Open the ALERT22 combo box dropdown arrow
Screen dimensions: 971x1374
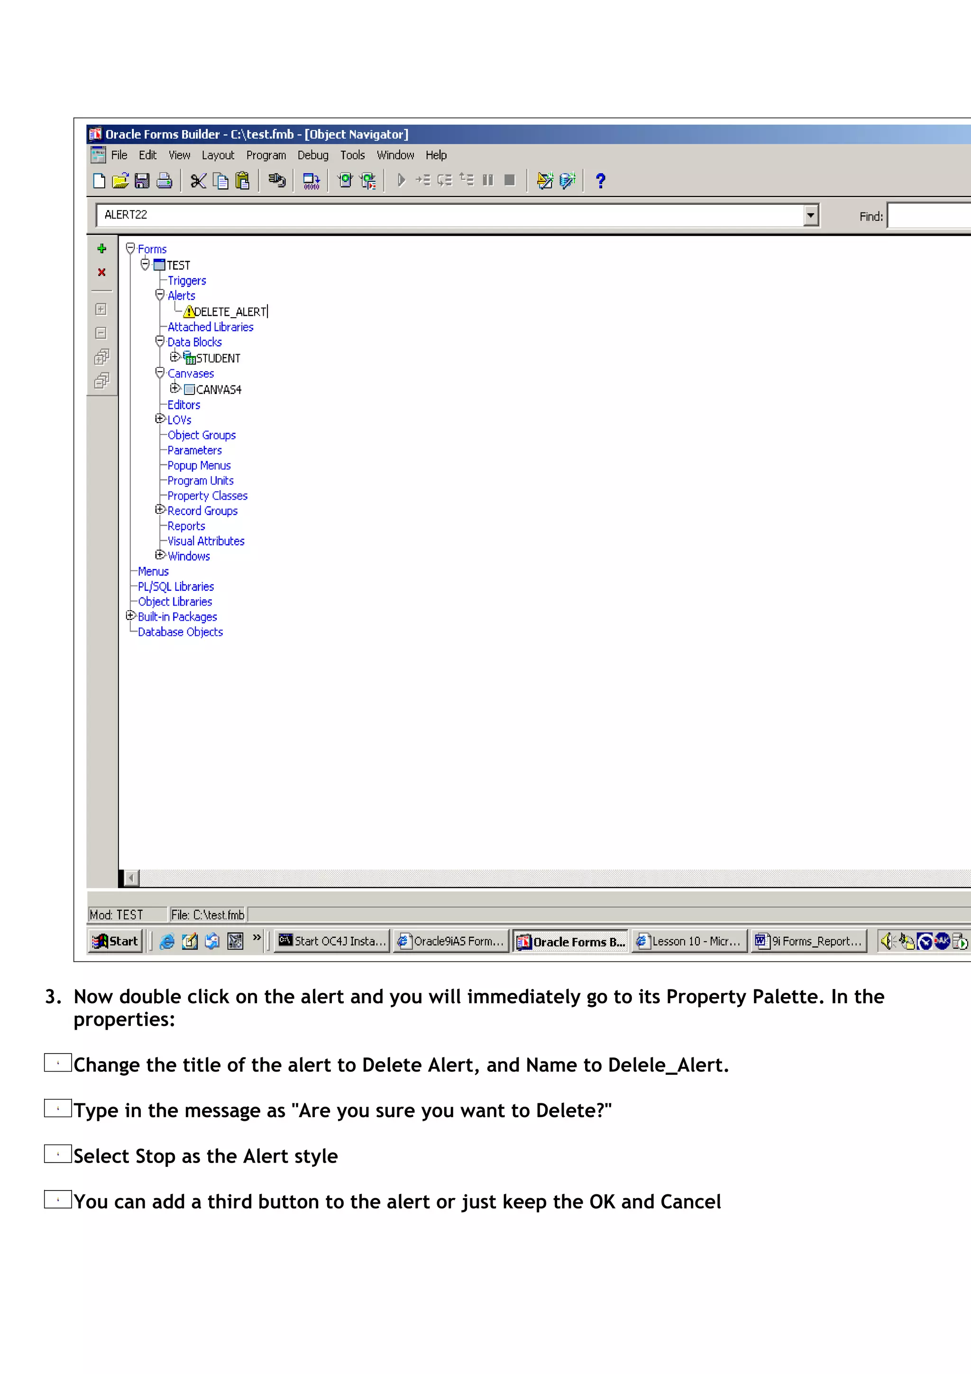click(811, 215)
